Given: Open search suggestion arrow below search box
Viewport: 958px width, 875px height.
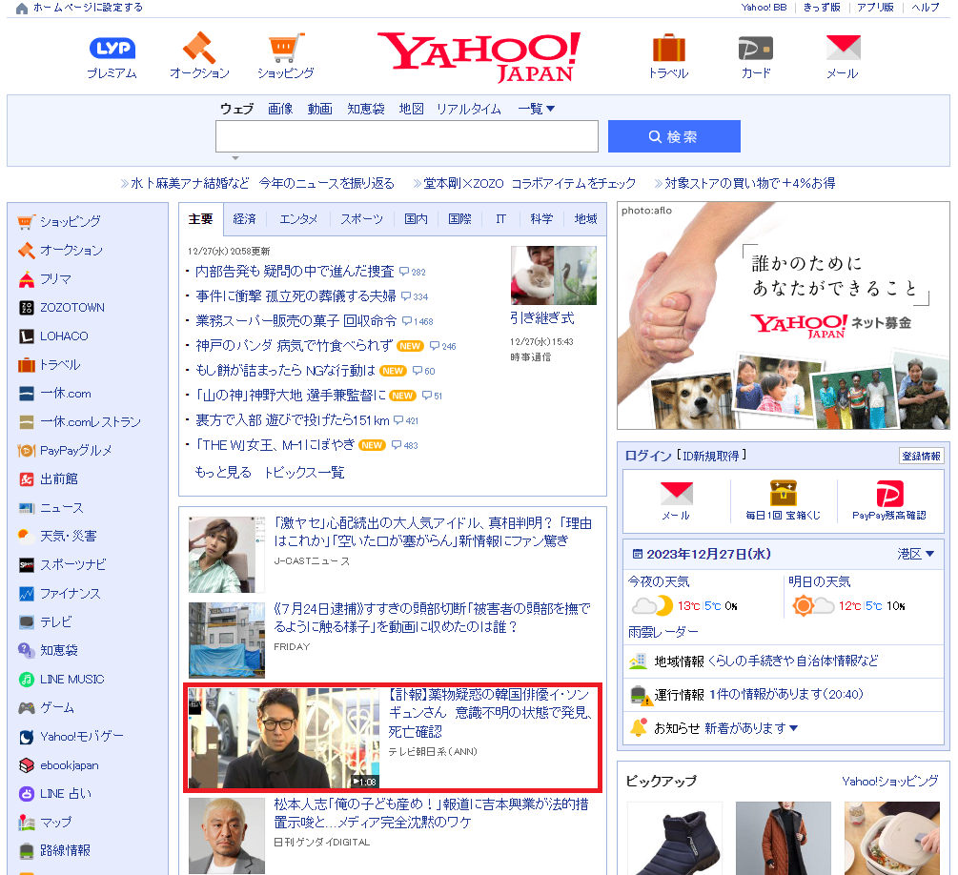Looking at the screenshot, I should (x=235, y=157).
